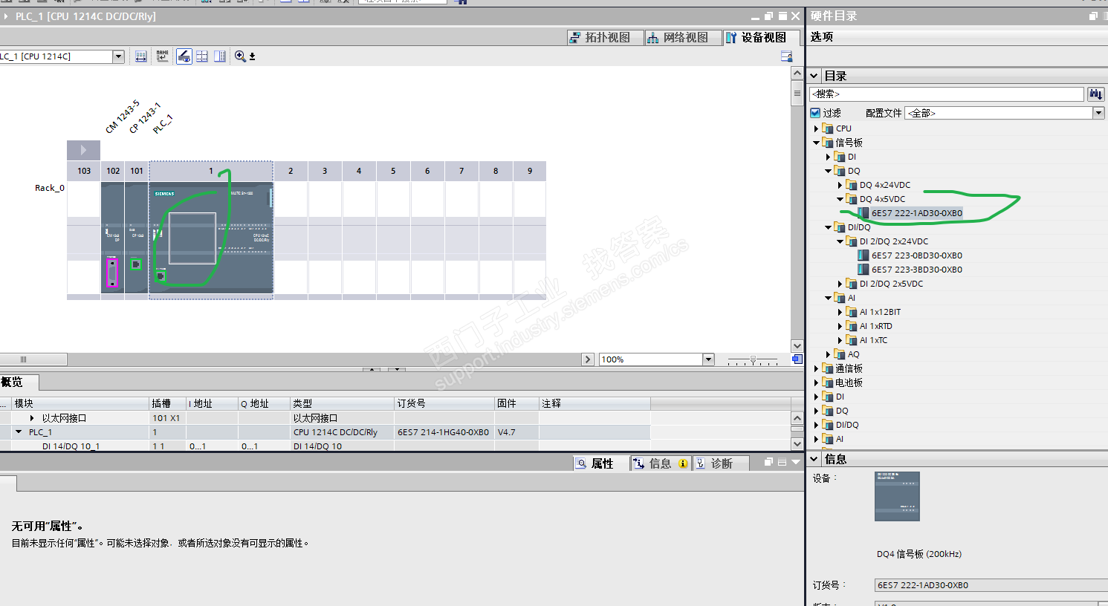This screenshot has width=1108, height=606.
Task: Open the 信息 inspector tab
Action: click(660, 463)
